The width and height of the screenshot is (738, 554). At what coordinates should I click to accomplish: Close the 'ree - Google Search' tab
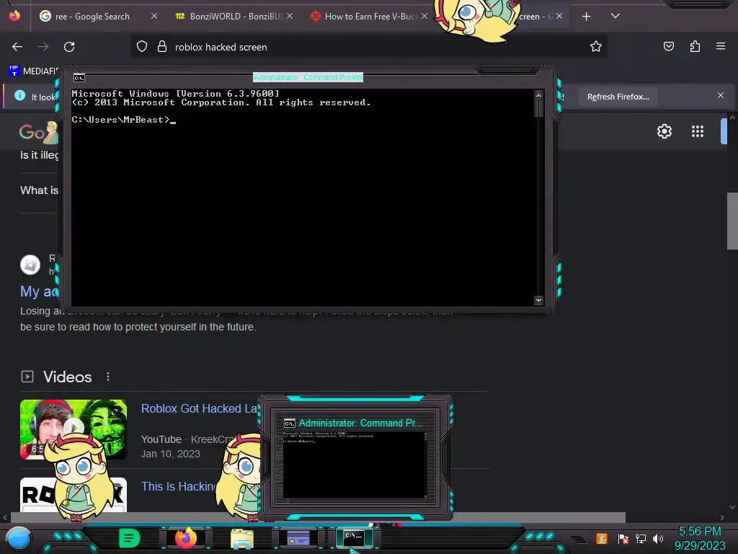pos(154,16)
